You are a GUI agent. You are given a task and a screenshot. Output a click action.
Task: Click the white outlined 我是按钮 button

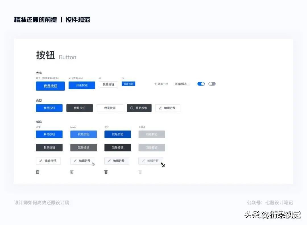click(110, 108)
